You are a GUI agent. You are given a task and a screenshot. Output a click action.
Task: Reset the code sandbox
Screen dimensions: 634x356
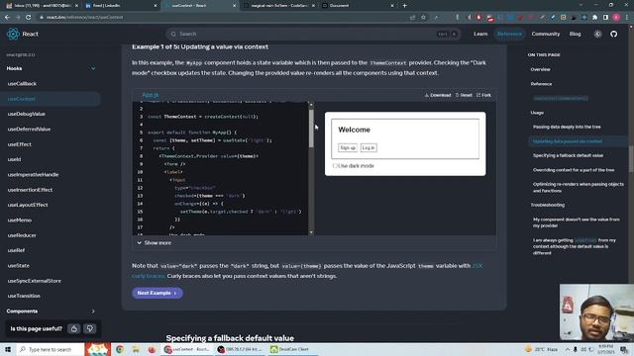[464, 95]
